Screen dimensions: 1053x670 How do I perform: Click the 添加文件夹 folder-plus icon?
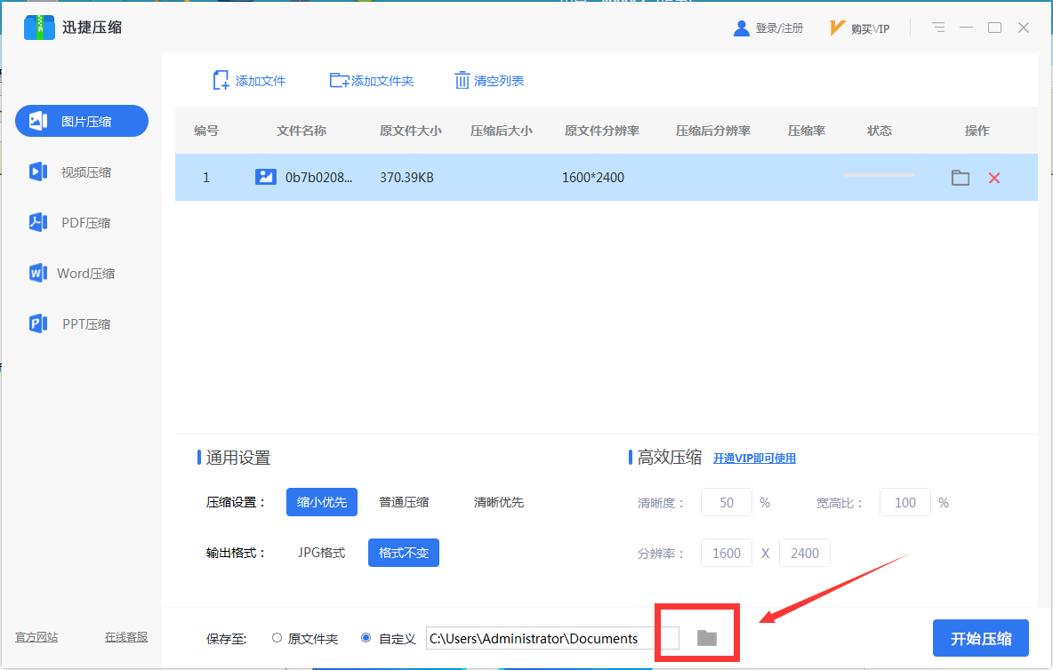coord(339,81)
